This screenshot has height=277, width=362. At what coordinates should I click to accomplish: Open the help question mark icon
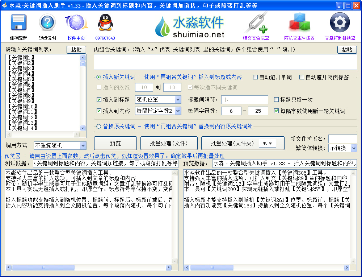47,22
